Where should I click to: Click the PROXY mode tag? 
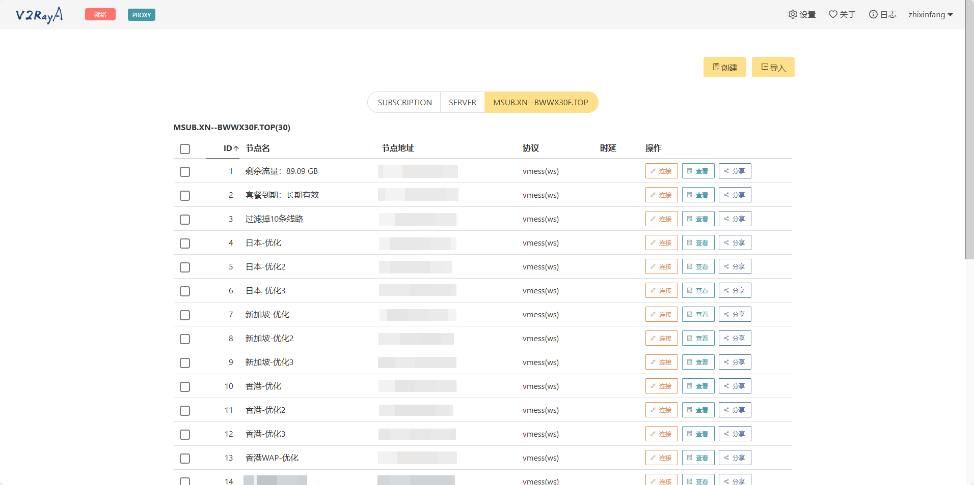click(x=141, y=15)
